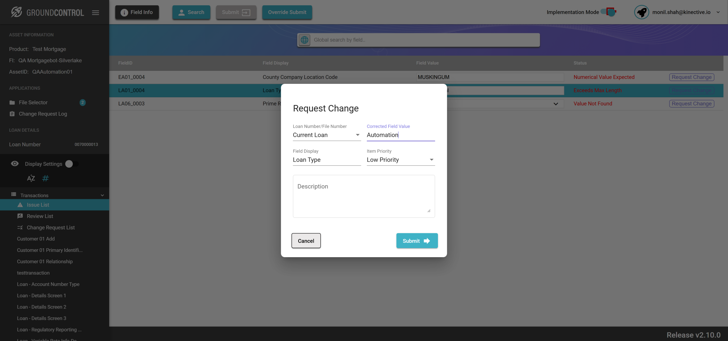
Task: Collapse the Transactions section
Action: (x=102, y=195)
